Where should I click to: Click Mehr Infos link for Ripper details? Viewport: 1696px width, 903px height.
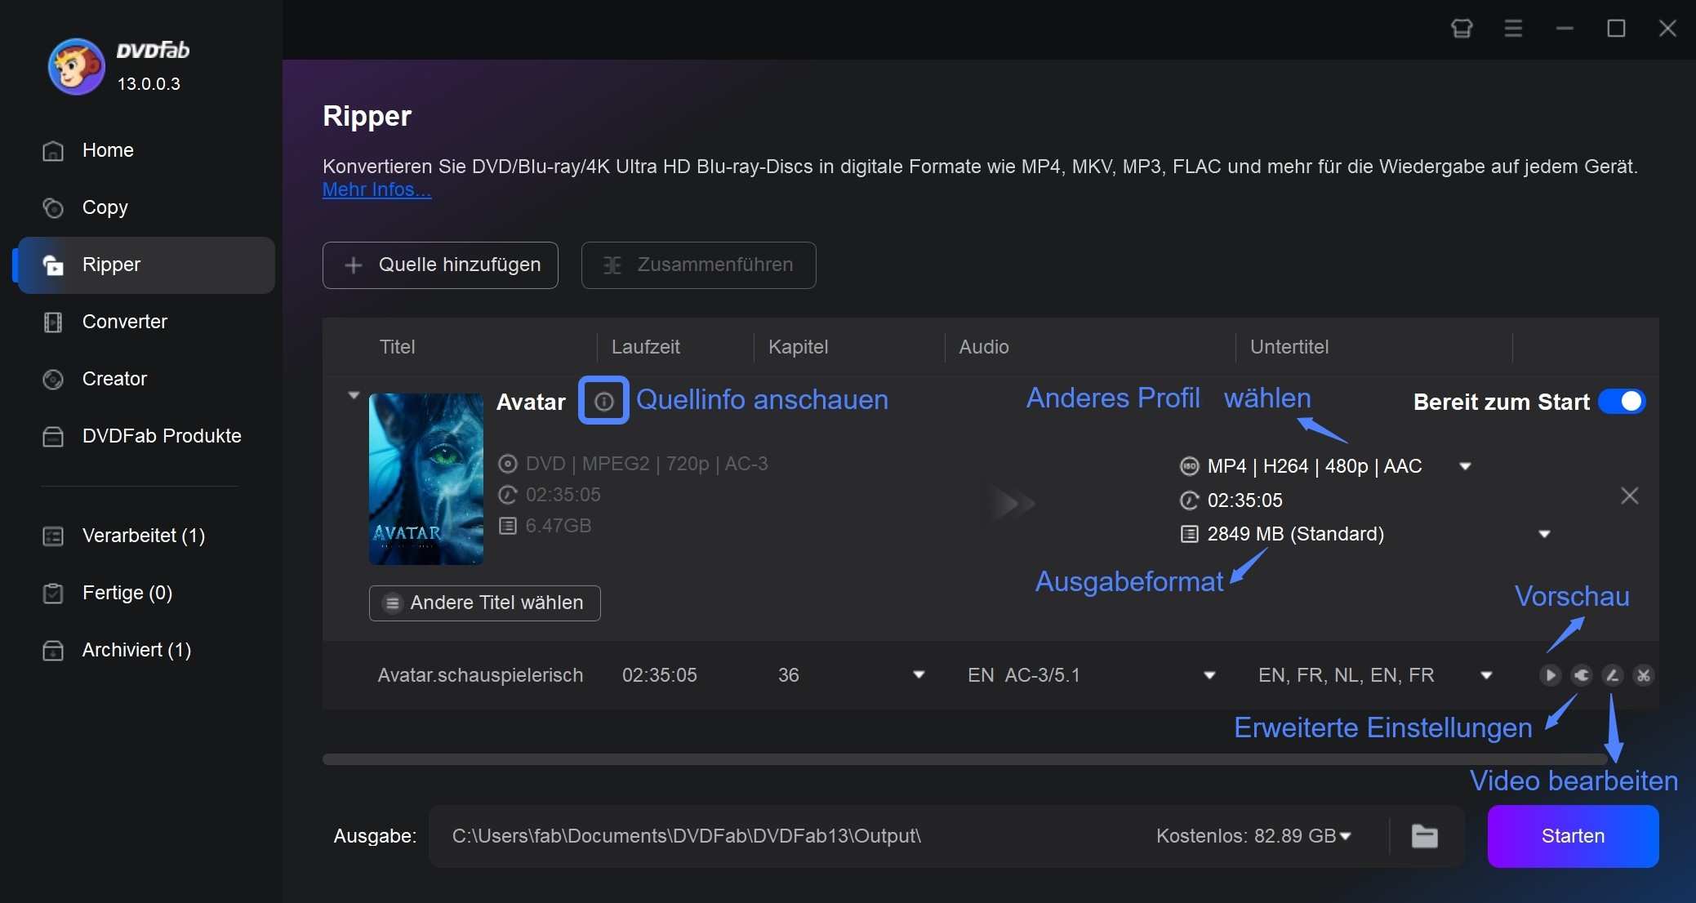pyautogui.click(x=376, y=189)
